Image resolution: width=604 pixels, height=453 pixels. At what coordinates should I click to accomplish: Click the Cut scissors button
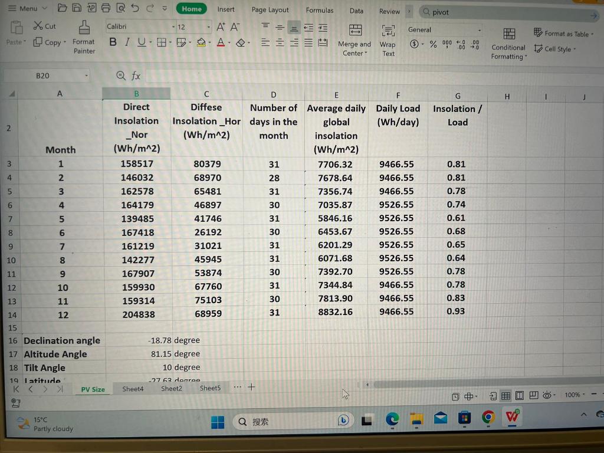click(x=44, y=26)
